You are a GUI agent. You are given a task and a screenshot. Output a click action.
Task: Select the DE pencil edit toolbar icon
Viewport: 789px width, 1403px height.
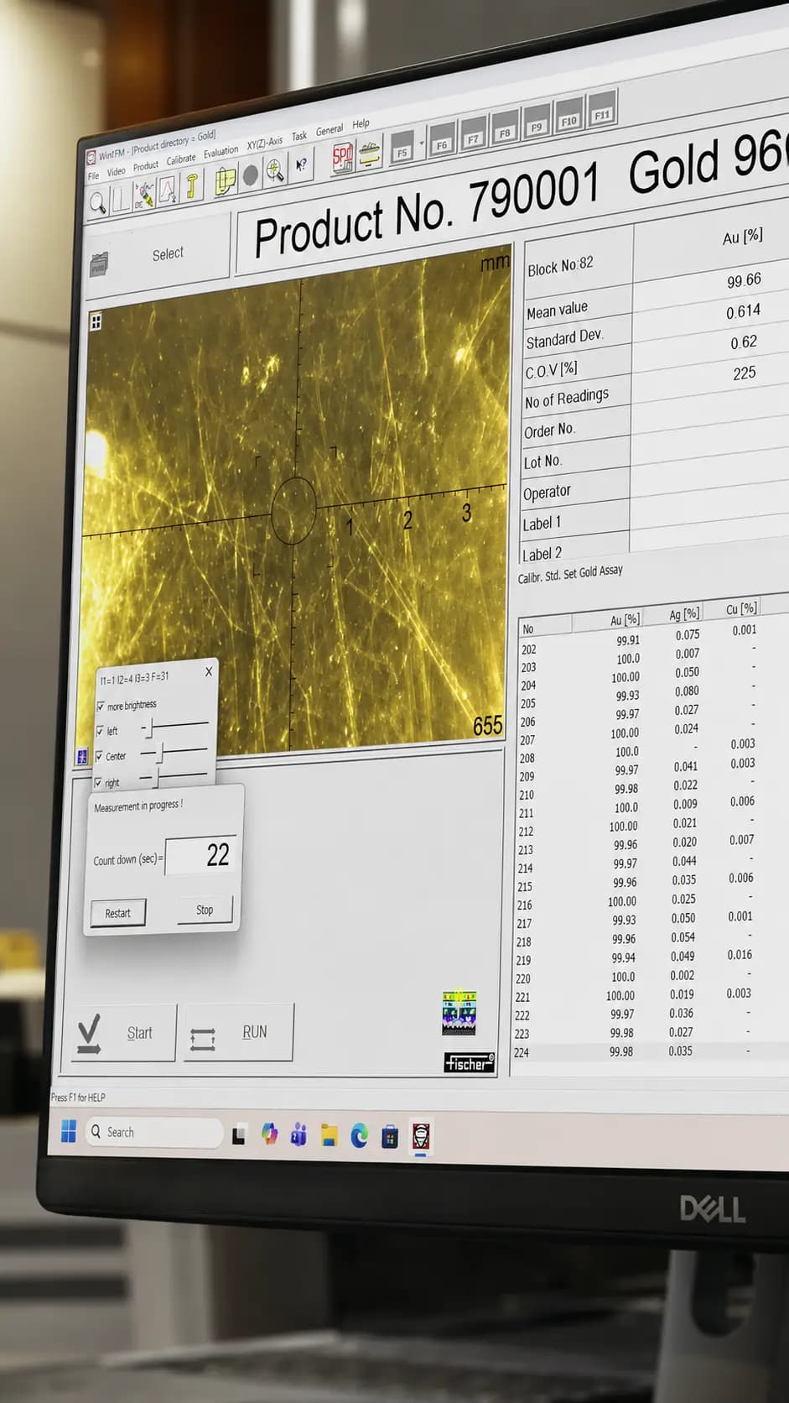coord(143,194)
